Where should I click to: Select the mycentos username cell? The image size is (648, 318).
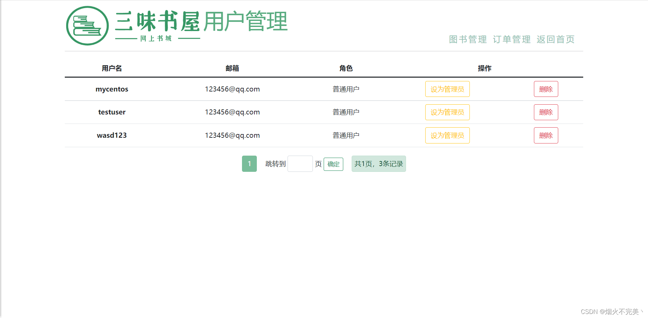pos(112,89)
